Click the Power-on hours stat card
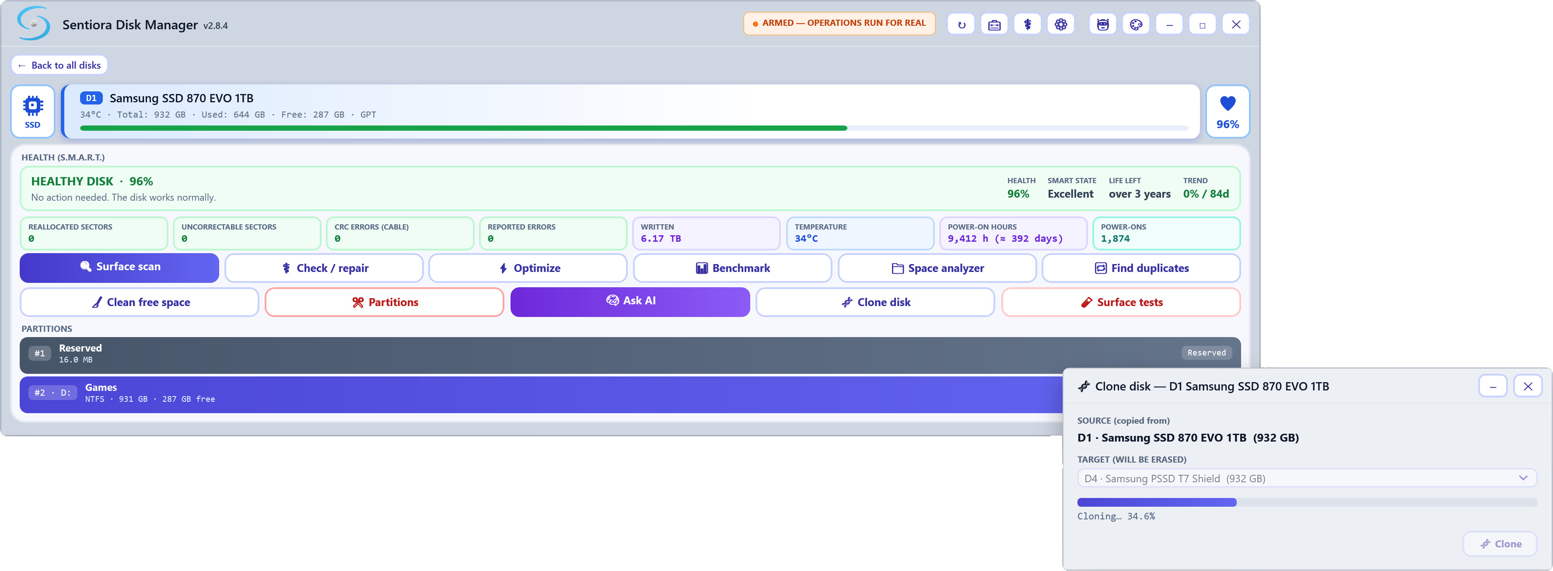This screenshot has height=571, width=1553. [x=1014, y=233]
